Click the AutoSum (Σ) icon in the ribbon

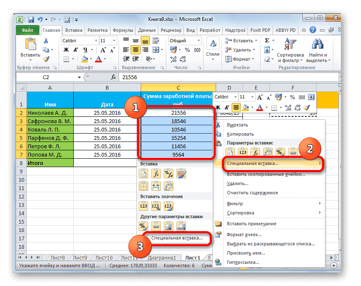tap(267, 40)
